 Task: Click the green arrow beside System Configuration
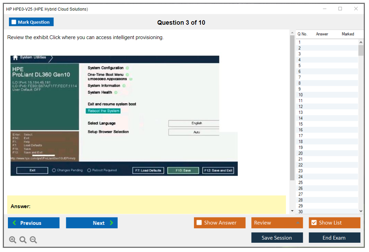(x=127, y=68)
